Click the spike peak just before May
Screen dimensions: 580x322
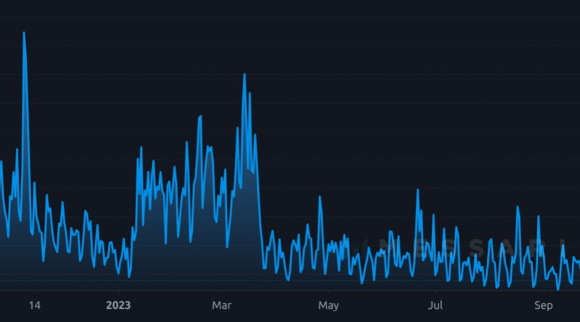(x=320, y=197)
